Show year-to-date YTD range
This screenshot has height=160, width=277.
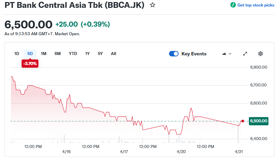(x=73, y=54)
